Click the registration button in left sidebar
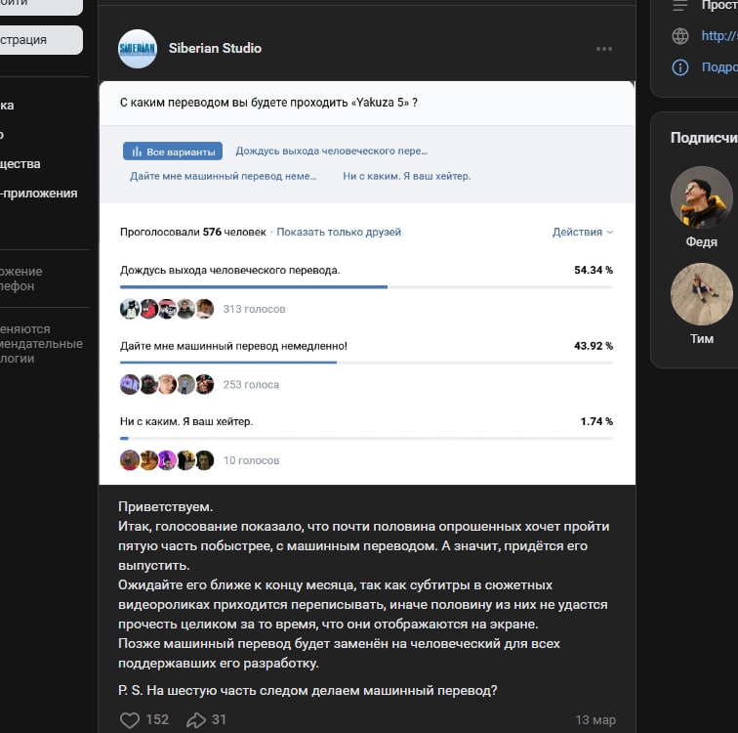 (41, 39)
